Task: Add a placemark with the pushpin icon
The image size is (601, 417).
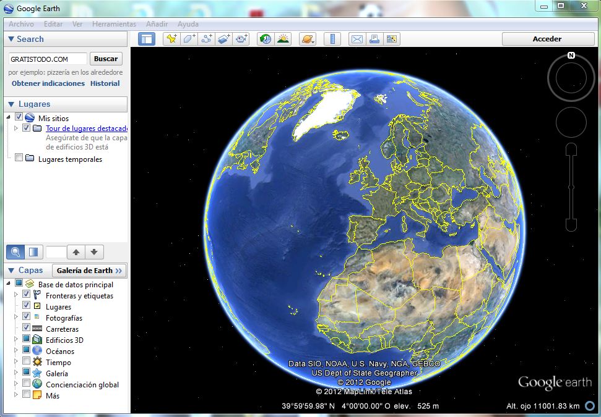Action: [x=171, y=39]
